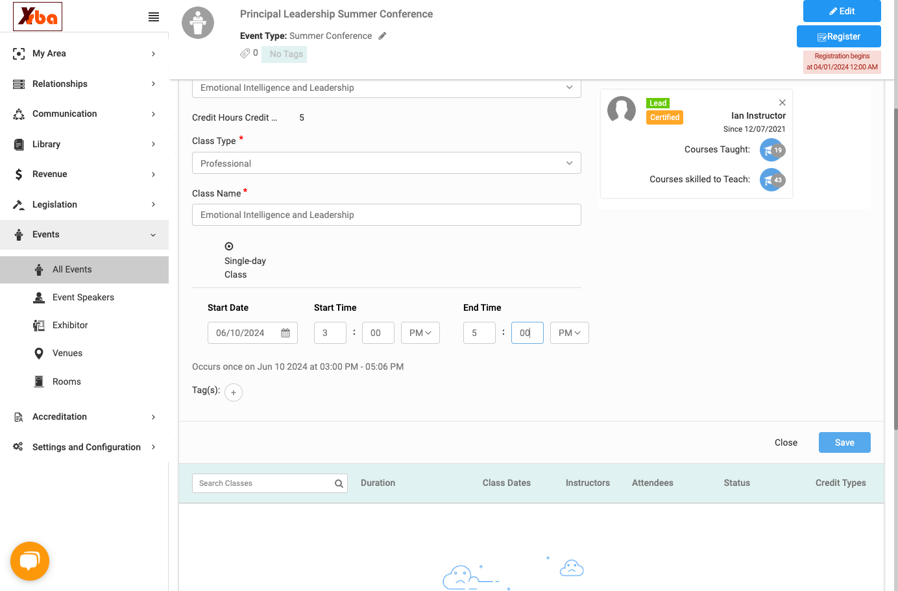Open the chat support bubble

pyautogui.click(x=30, y=561)
